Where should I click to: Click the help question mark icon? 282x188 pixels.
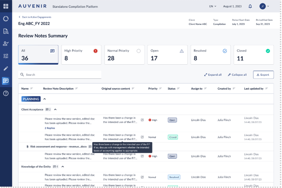coord(6,93)
